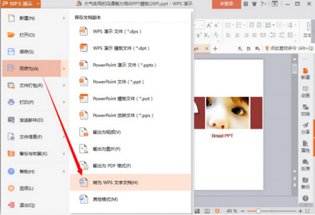The height and width of the screenshot is (215, 315).
Task: Expand the 另存为(A) submenu arrow
Action: point(64,68)
